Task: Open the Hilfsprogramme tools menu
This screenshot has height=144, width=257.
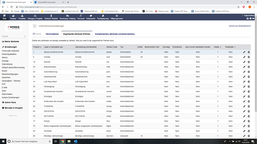Action: (x=117, y=17)
